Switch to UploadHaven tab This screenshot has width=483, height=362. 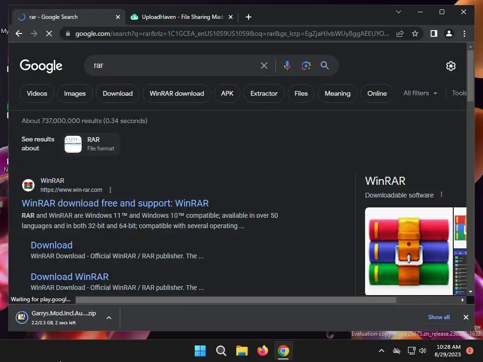(182, 17)
